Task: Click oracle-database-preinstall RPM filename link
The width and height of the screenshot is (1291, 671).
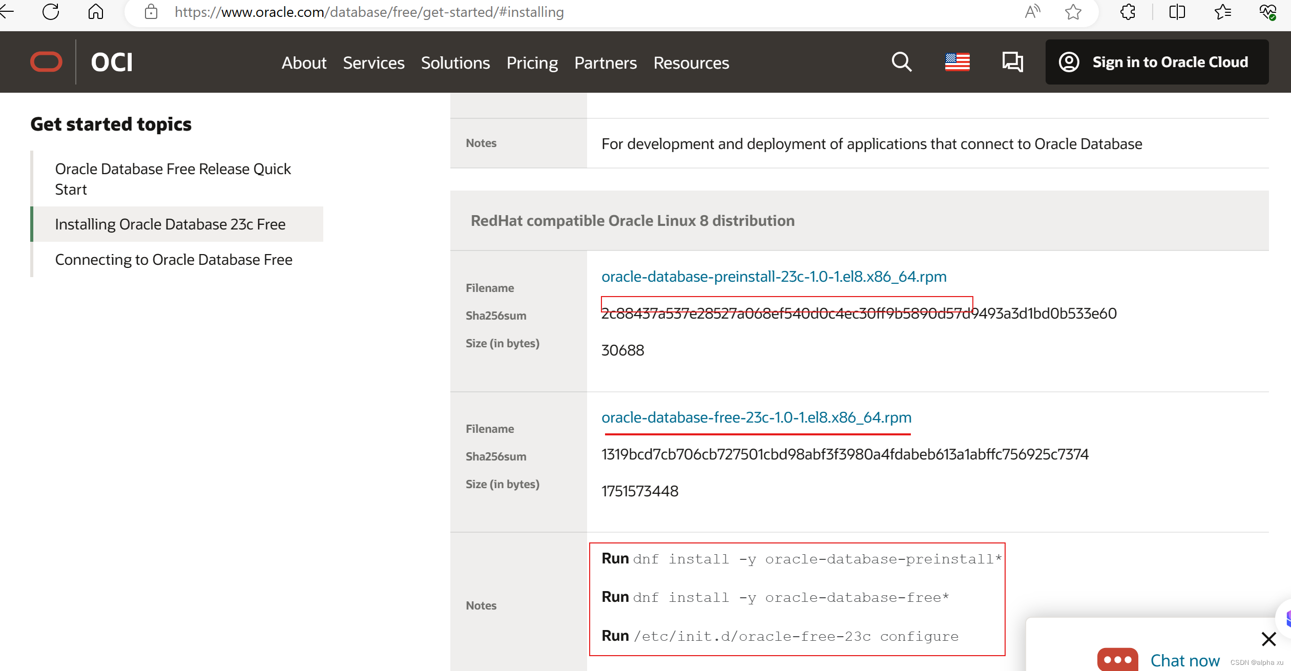Action: pos(774,277)
